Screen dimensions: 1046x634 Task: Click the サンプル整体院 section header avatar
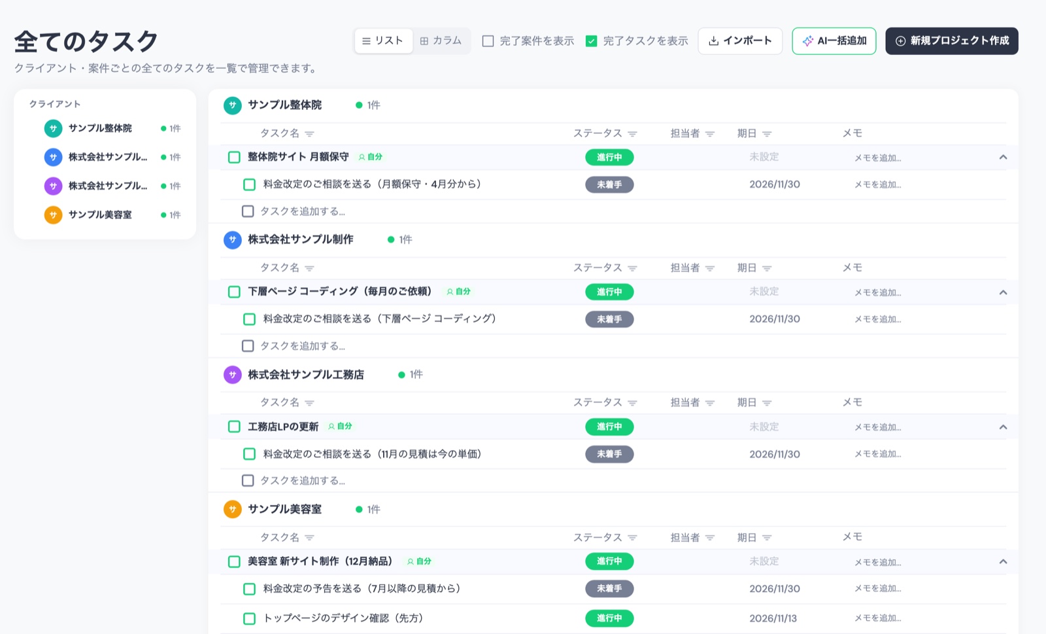pyautogui.click(x=233, y=105)
